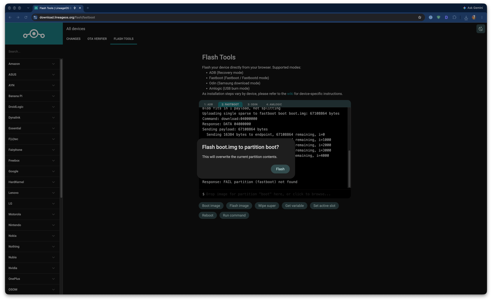Click the Get variable button

tap(295, 206)
